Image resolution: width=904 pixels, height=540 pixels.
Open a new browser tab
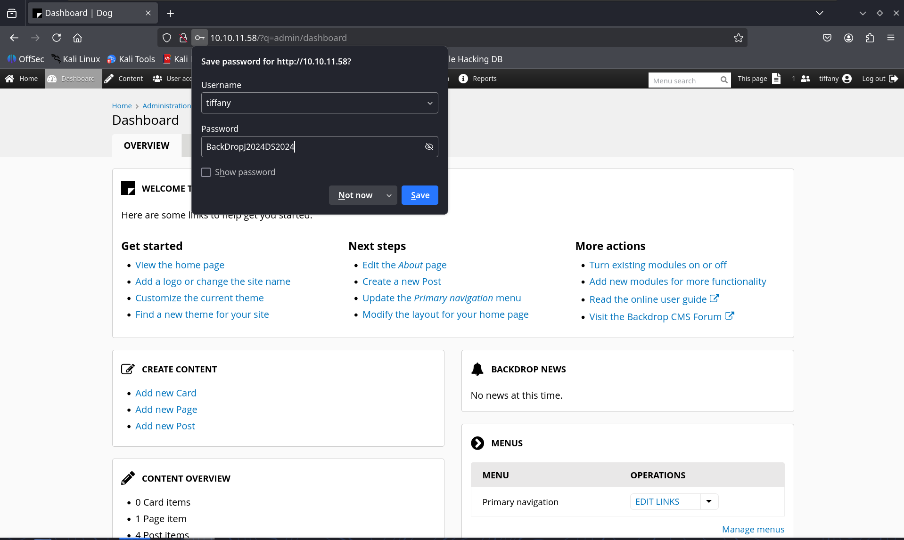click(170, 13)
